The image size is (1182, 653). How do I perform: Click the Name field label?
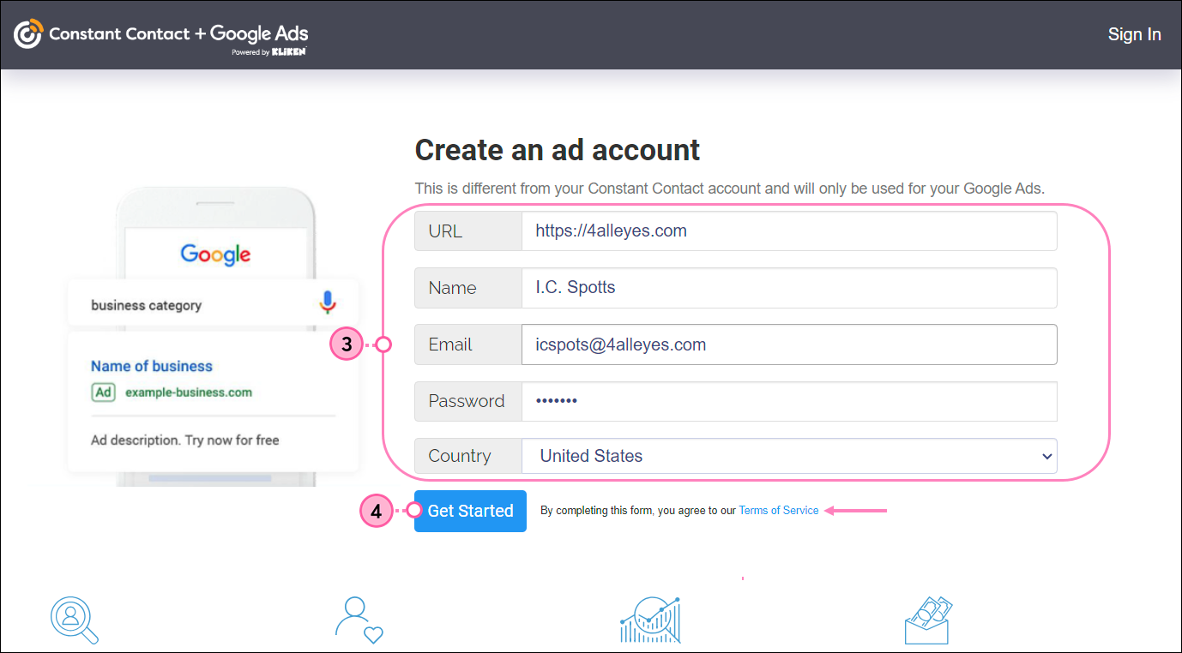coord(468,288)
